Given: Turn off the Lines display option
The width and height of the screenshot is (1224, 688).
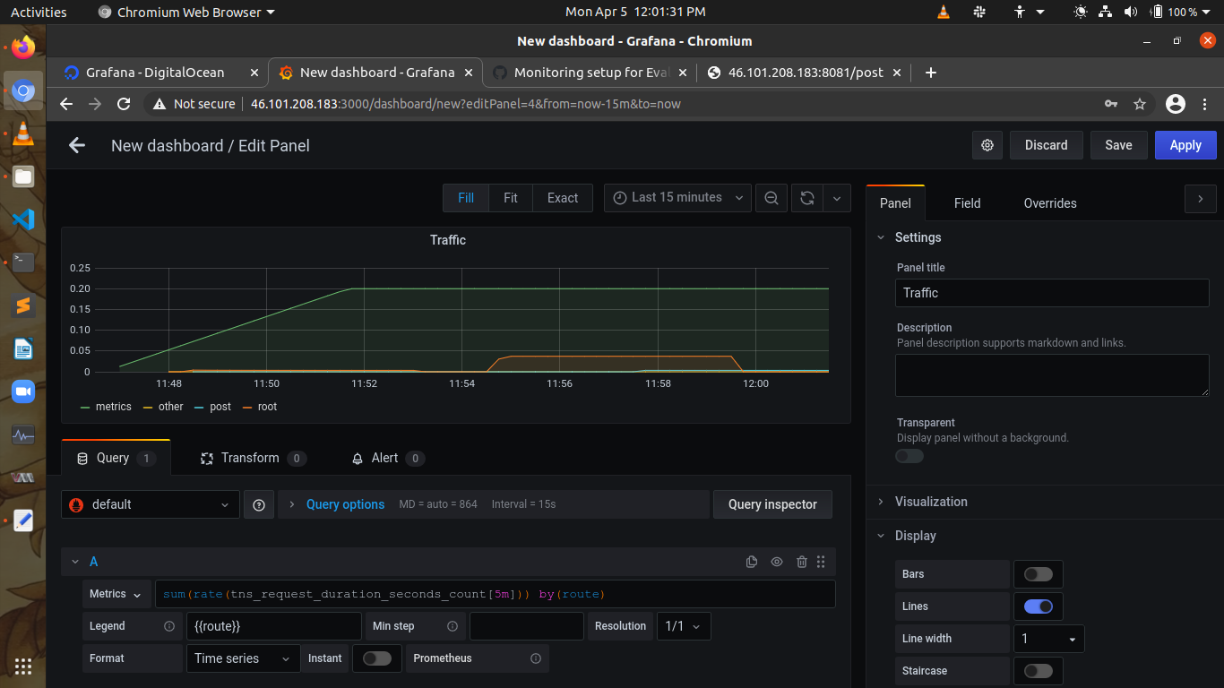Looking at the screenshot, I should point(1038,606).
